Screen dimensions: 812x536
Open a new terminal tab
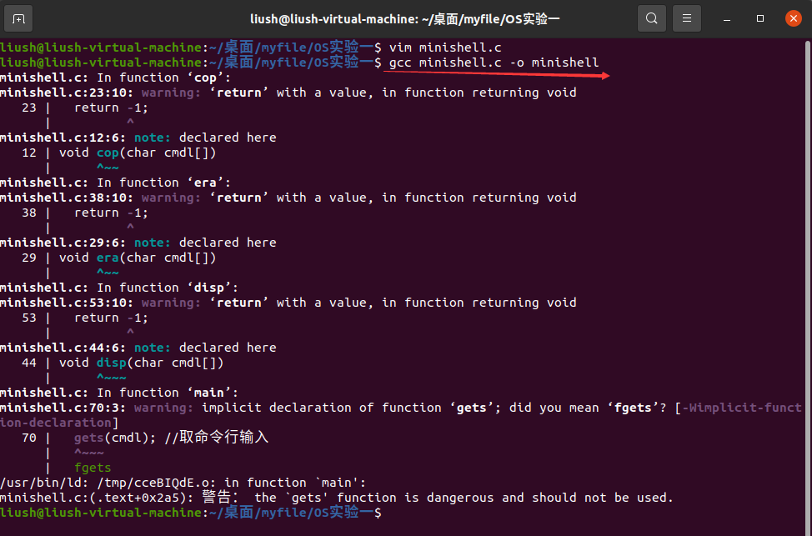point(19,18)
